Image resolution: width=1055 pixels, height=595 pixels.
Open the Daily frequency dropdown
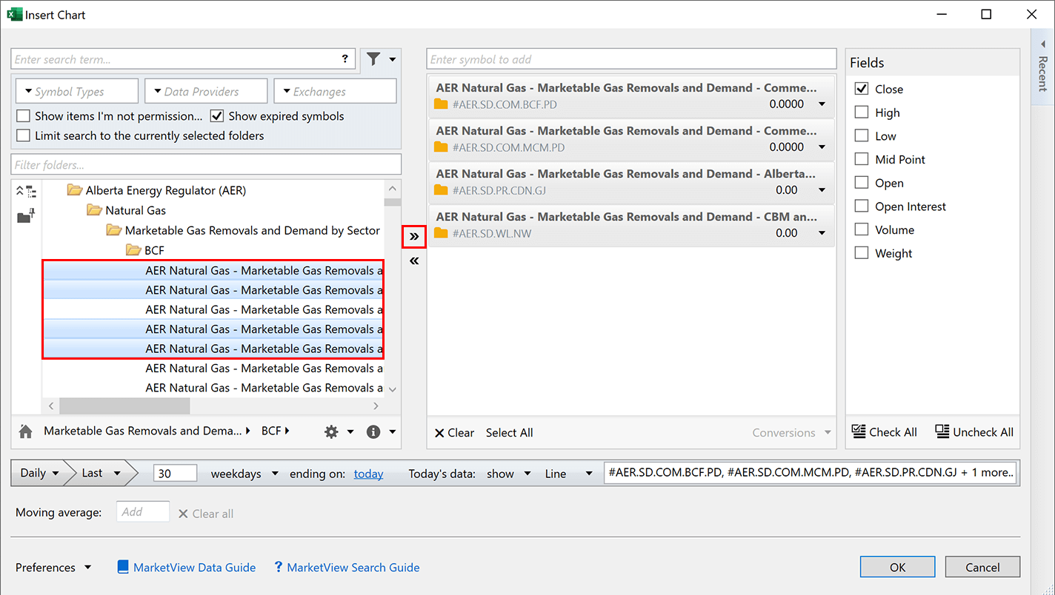(x=39, y=473)
